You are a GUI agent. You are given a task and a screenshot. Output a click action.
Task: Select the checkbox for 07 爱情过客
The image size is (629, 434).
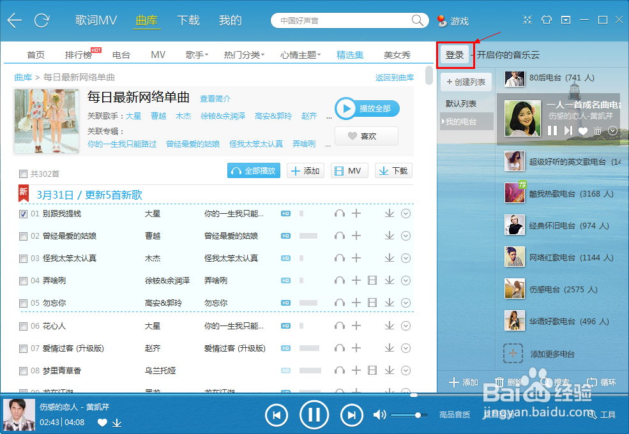click(x=23, y=348)
